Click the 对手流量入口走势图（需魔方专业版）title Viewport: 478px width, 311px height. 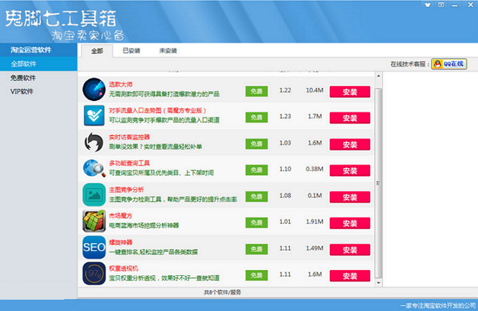pos(157,111)
